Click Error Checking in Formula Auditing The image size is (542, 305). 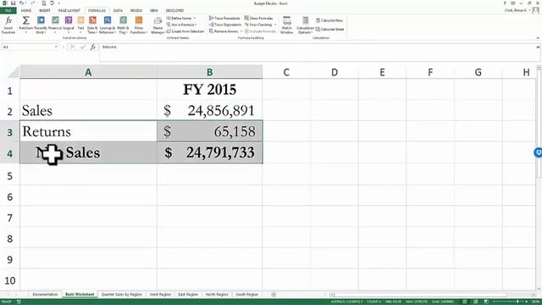click(258, 25)
